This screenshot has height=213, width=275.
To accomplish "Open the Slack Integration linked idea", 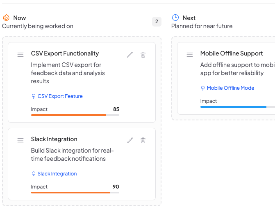I will pyautogui.click(x=57, y=174).
